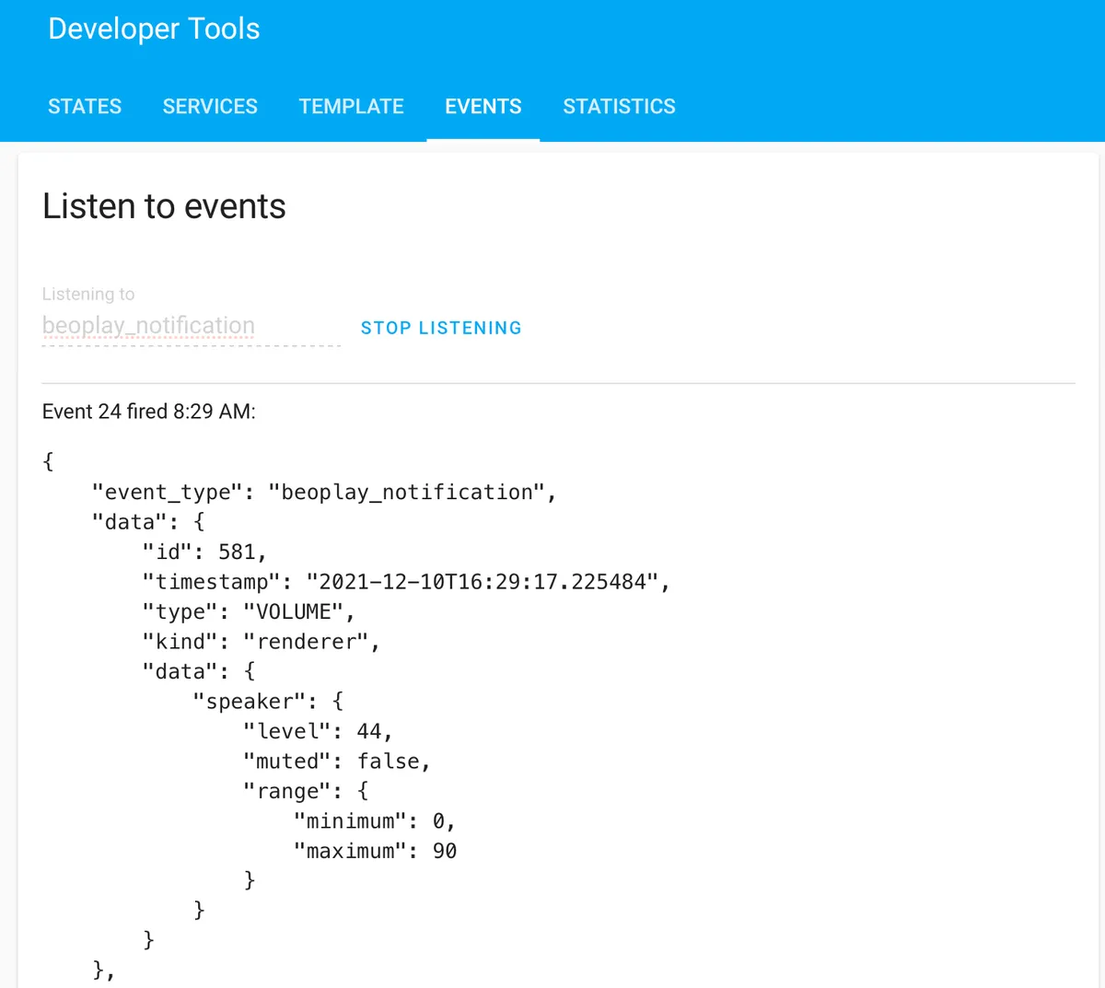Image resolution: width=1105 pixels, height=988 pixels.
Task: Click the "kind": "renderer" line
Action: coord(262,642)
